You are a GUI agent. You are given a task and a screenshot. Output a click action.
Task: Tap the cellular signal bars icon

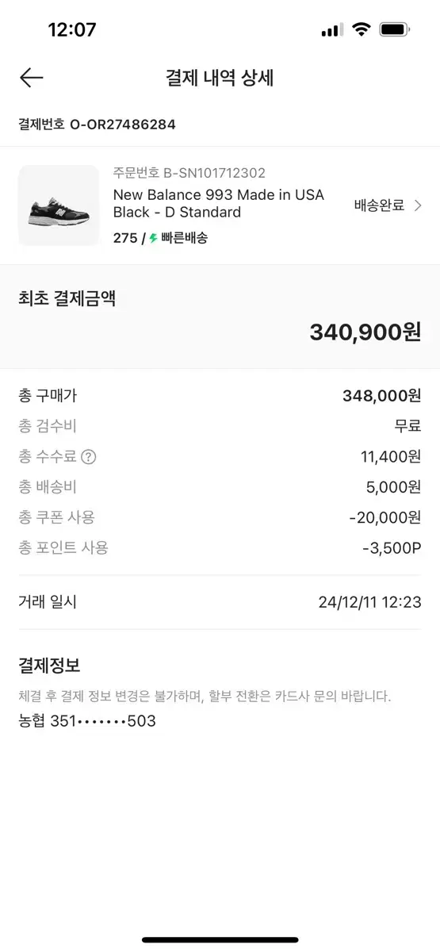point(331,30)
